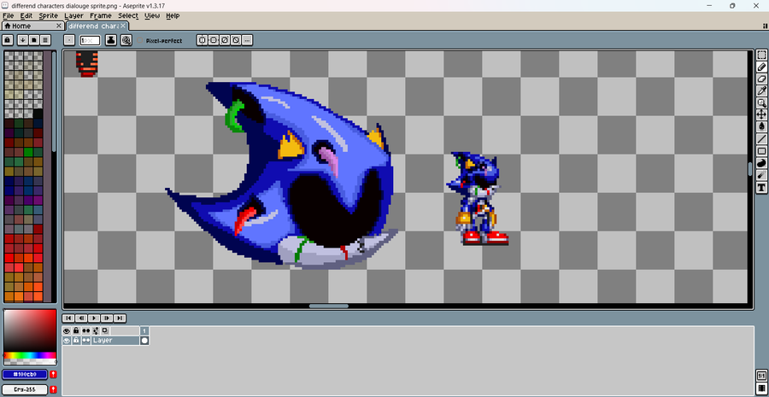
Task: Select the Eraser tool
Action: coord(761,79)
